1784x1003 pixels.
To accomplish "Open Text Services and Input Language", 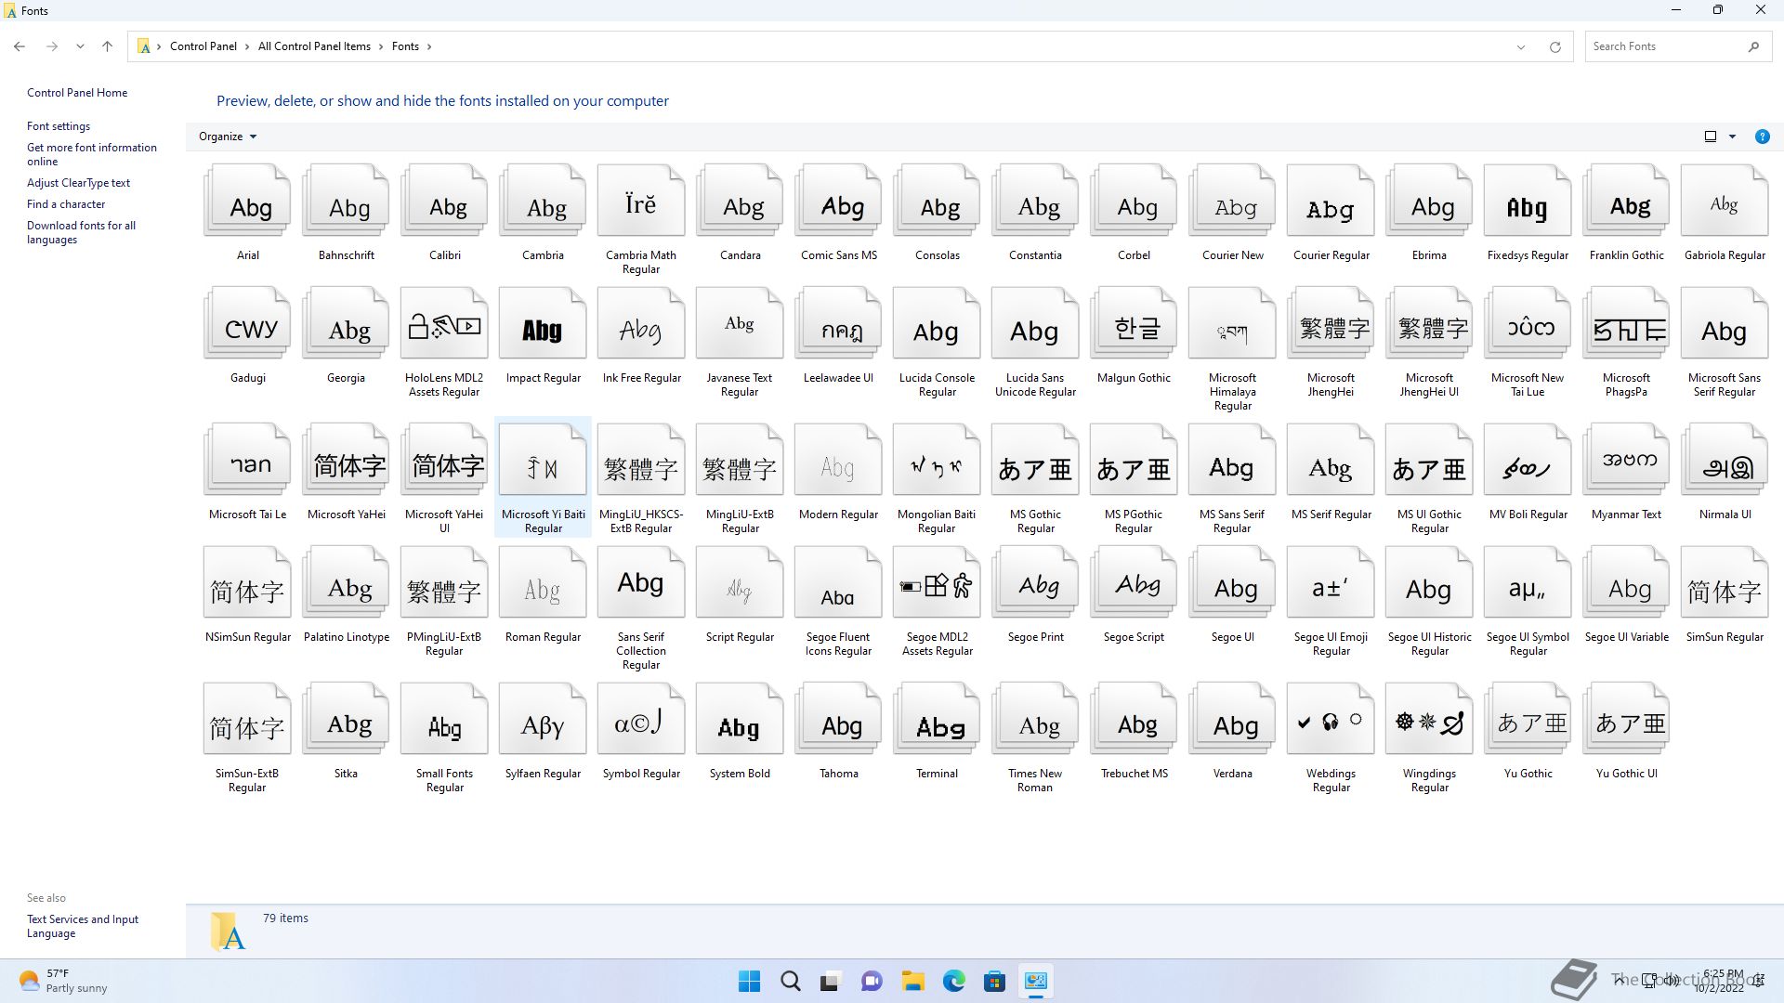I will coord(83,926).
